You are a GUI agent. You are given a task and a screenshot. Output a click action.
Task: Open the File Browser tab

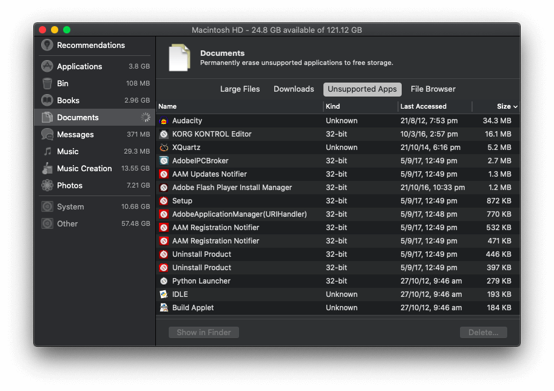point(433,89)
